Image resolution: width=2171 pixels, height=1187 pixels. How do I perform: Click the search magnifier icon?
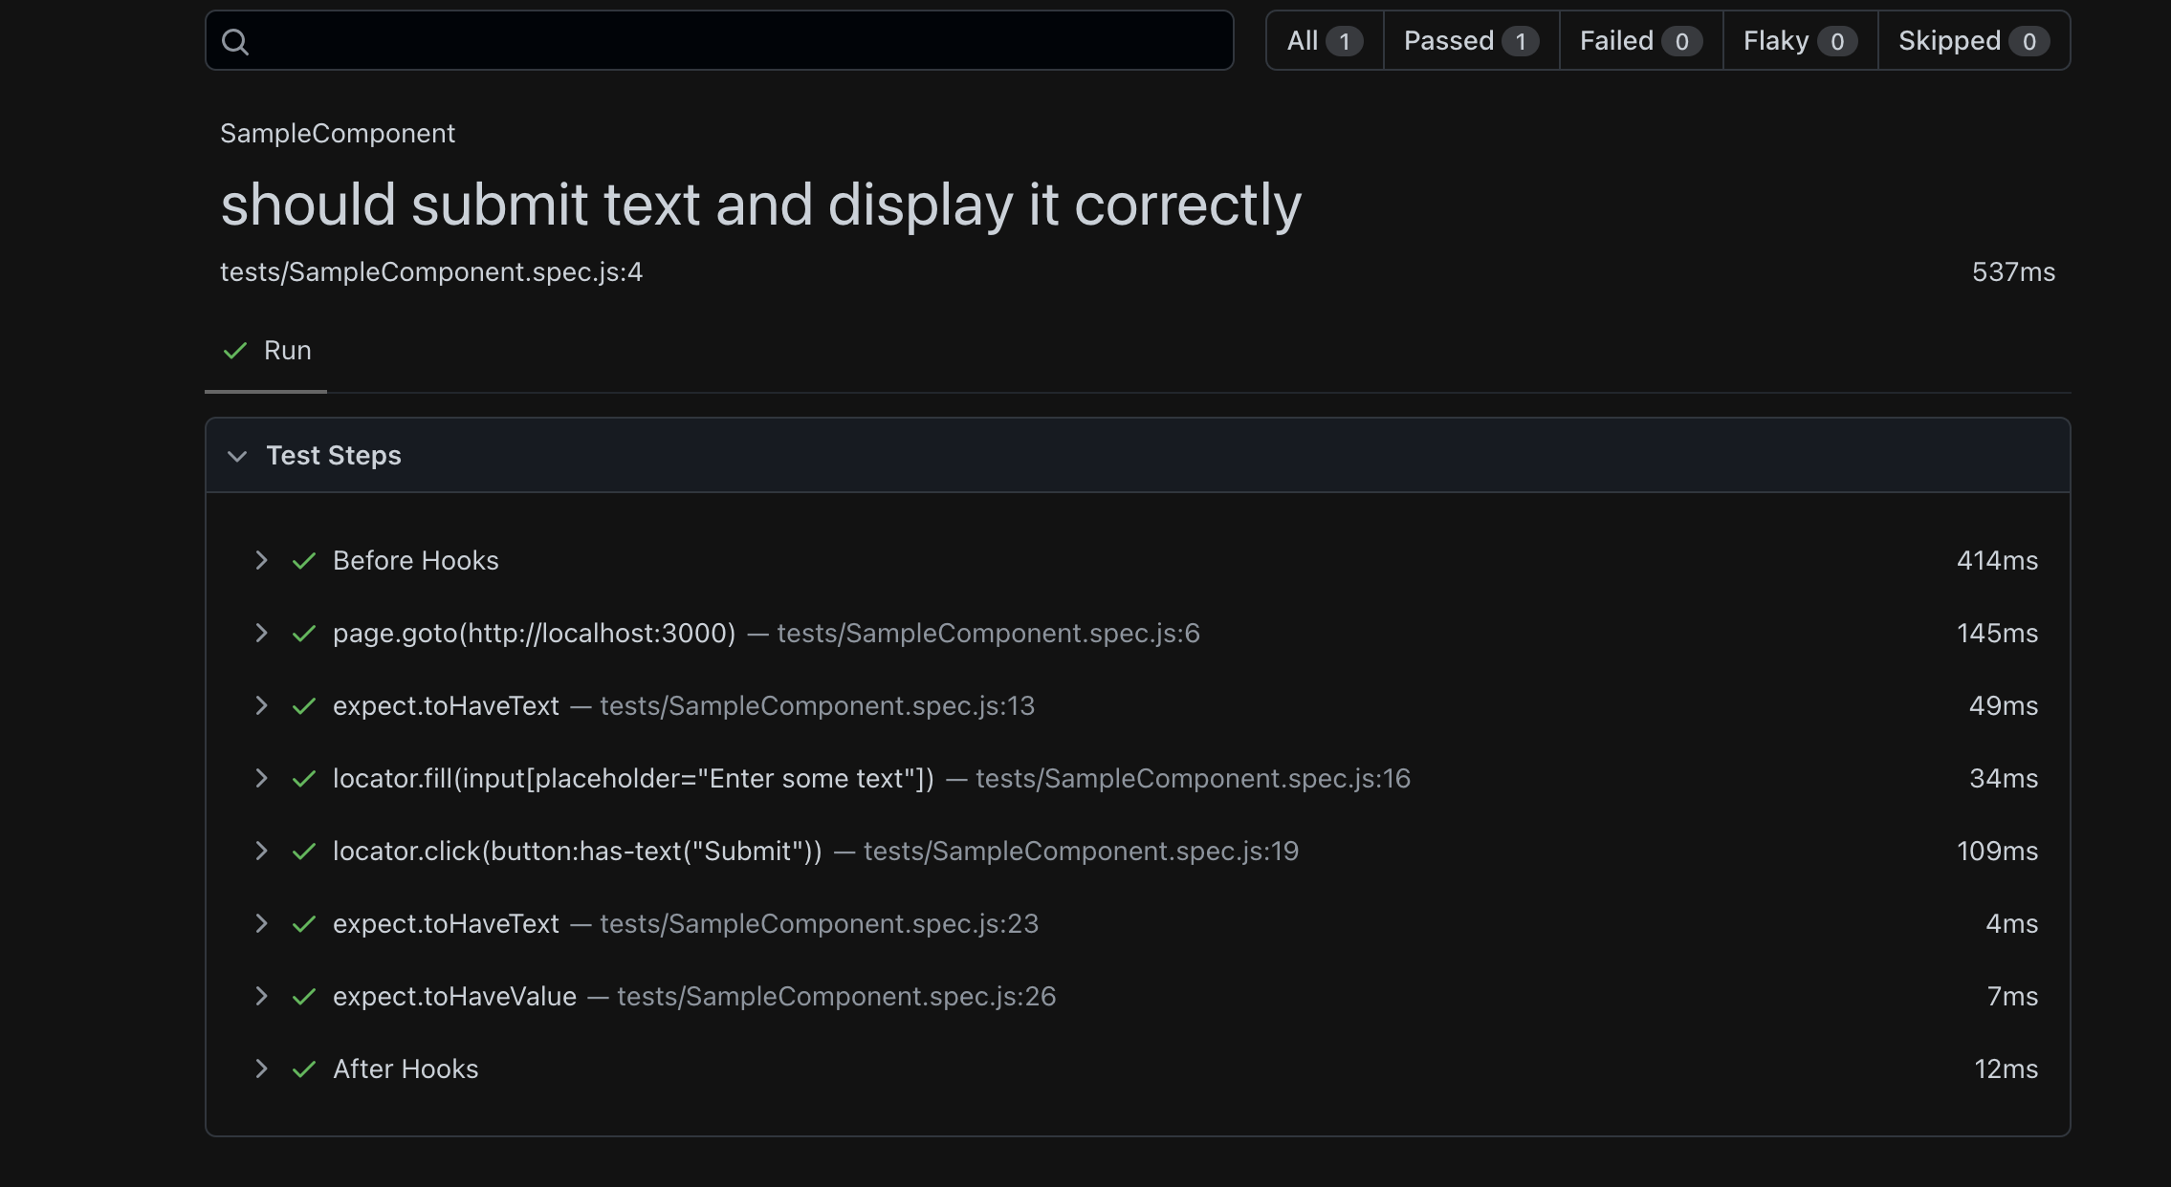pyautogui.click(x=235, y=41)
